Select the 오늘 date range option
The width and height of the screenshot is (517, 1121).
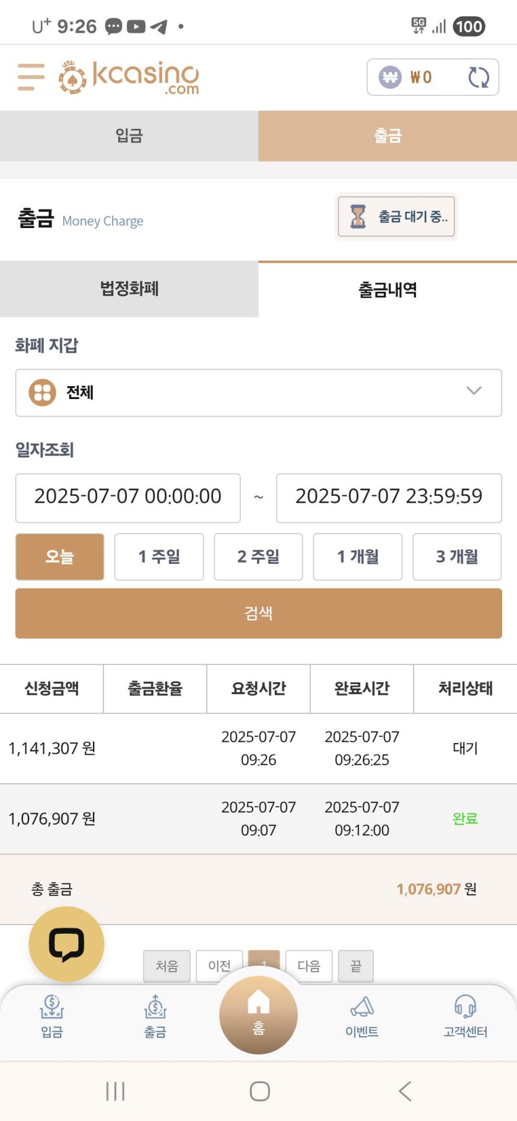click(x=59, y=556)
